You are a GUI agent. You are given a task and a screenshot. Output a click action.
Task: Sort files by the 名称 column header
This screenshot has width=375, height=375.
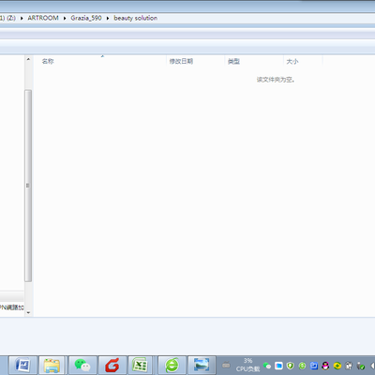click(x=99, y=61)
